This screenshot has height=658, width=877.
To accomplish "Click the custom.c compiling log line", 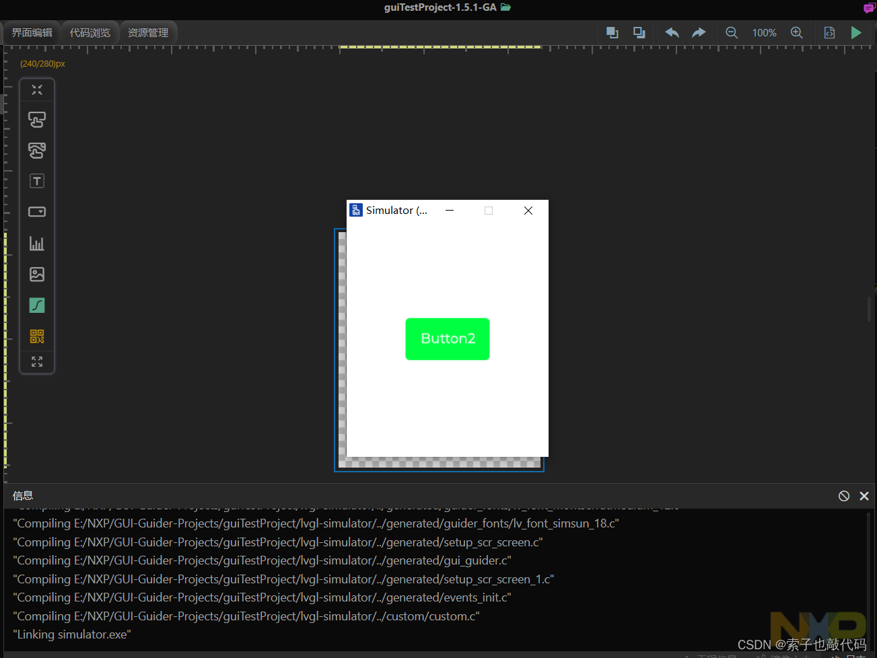I will coord(246,616).
